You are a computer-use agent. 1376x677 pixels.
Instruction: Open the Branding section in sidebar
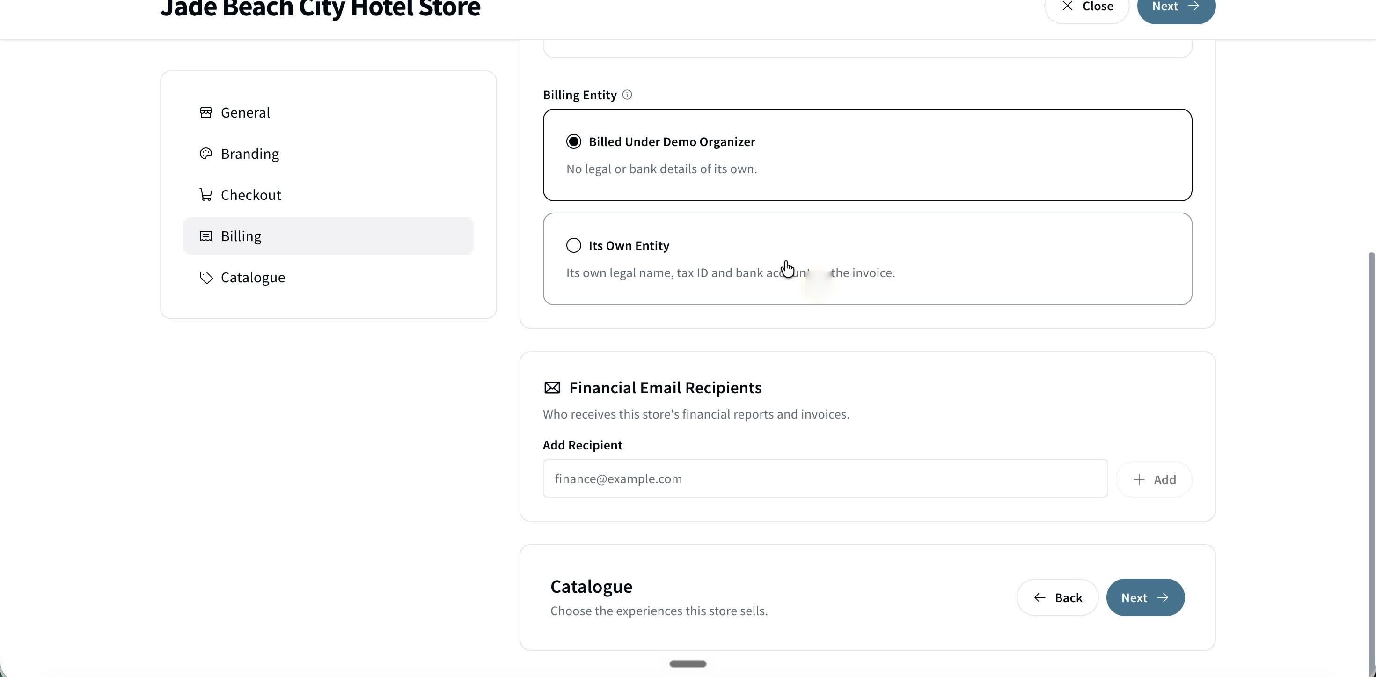point(328,154)
